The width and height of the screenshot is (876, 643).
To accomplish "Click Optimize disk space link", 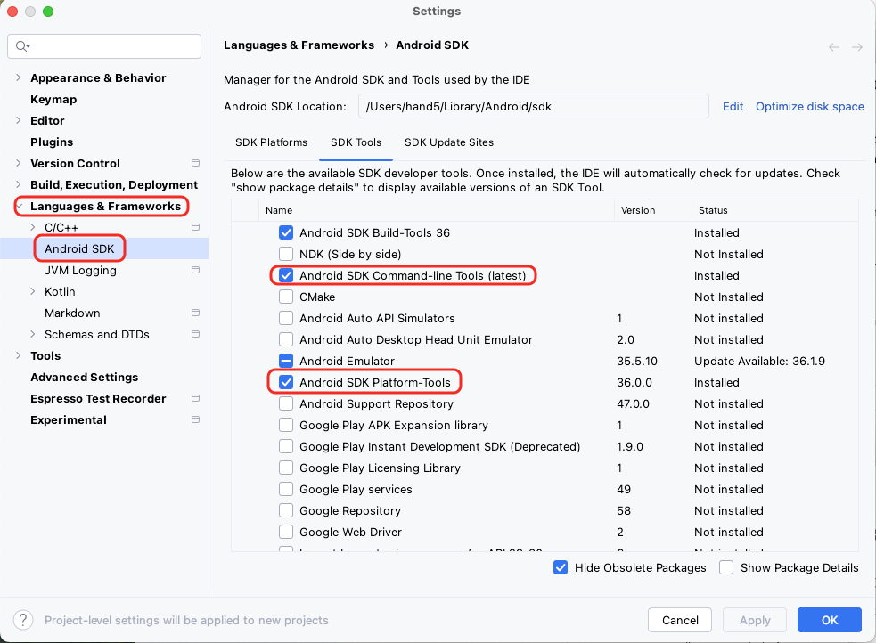I will [x=810, y=107].
